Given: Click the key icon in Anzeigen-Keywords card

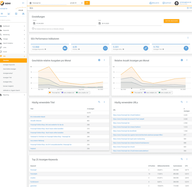Looking at the screenshot, I should point(65,48).
